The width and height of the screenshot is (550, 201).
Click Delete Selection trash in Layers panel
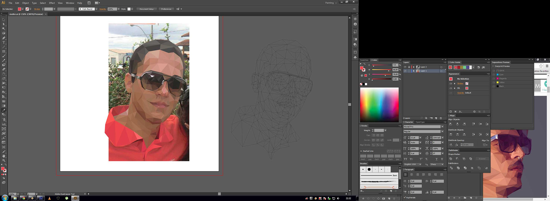click(441, 118)
